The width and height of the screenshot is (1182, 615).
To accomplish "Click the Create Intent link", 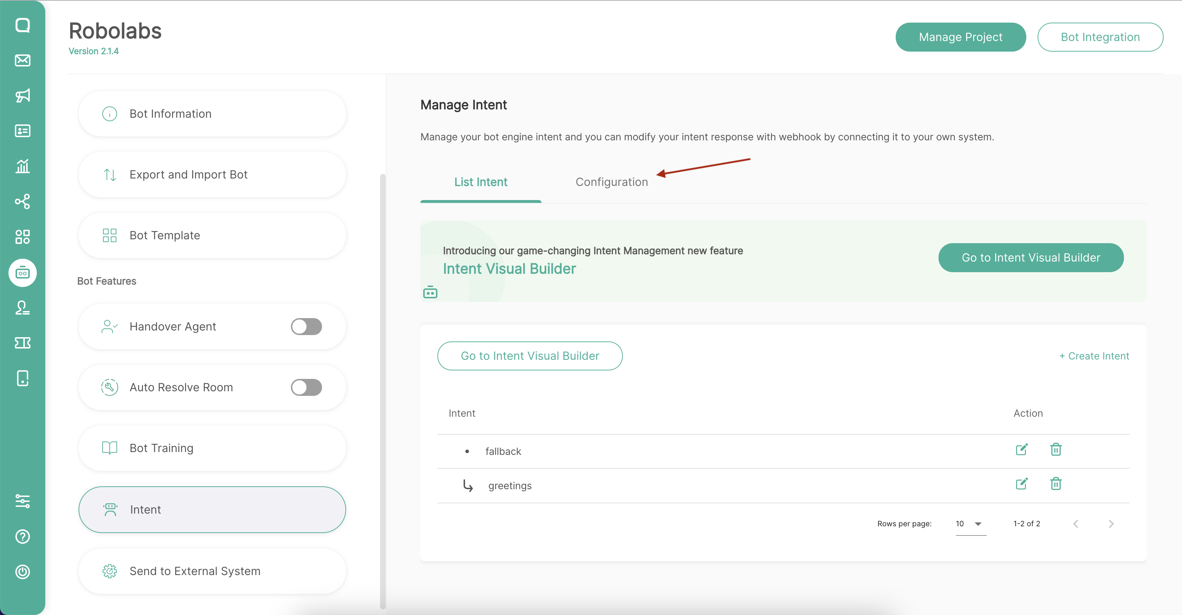I will pyautogui.click(x=1094, y=356).
